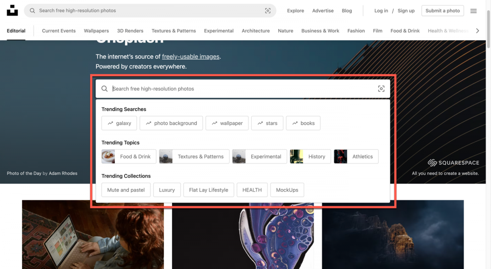Click Photo of the Day link
The image size is (491, 269).
click(24, 173)
